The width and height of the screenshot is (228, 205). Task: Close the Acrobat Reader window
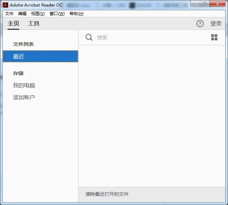click(217, 3)
